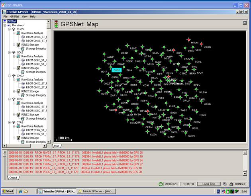Click the red CLIB station marker

pos(116,110)
